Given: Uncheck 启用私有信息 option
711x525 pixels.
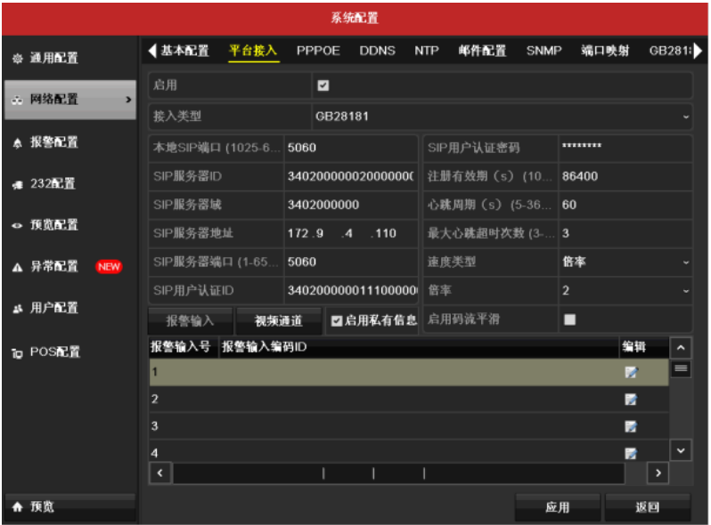Looking at the screenshot, I should (x=337, y=320).
